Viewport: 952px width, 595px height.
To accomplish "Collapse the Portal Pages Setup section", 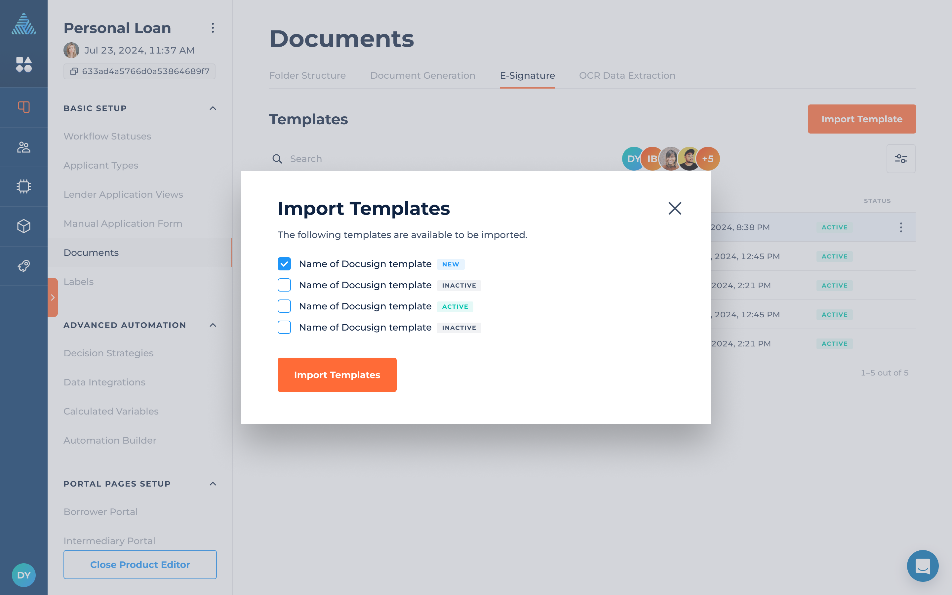I will click(213, 484).
